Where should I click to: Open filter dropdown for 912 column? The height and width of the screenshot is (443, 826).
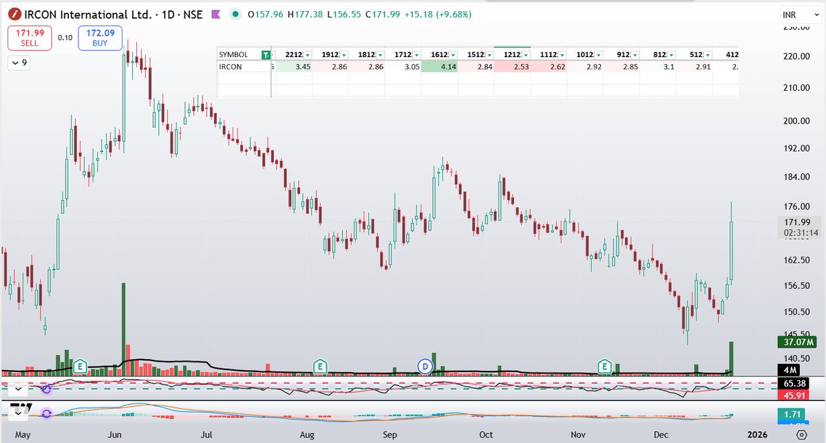pyautogui.click(x=634, y=54)
